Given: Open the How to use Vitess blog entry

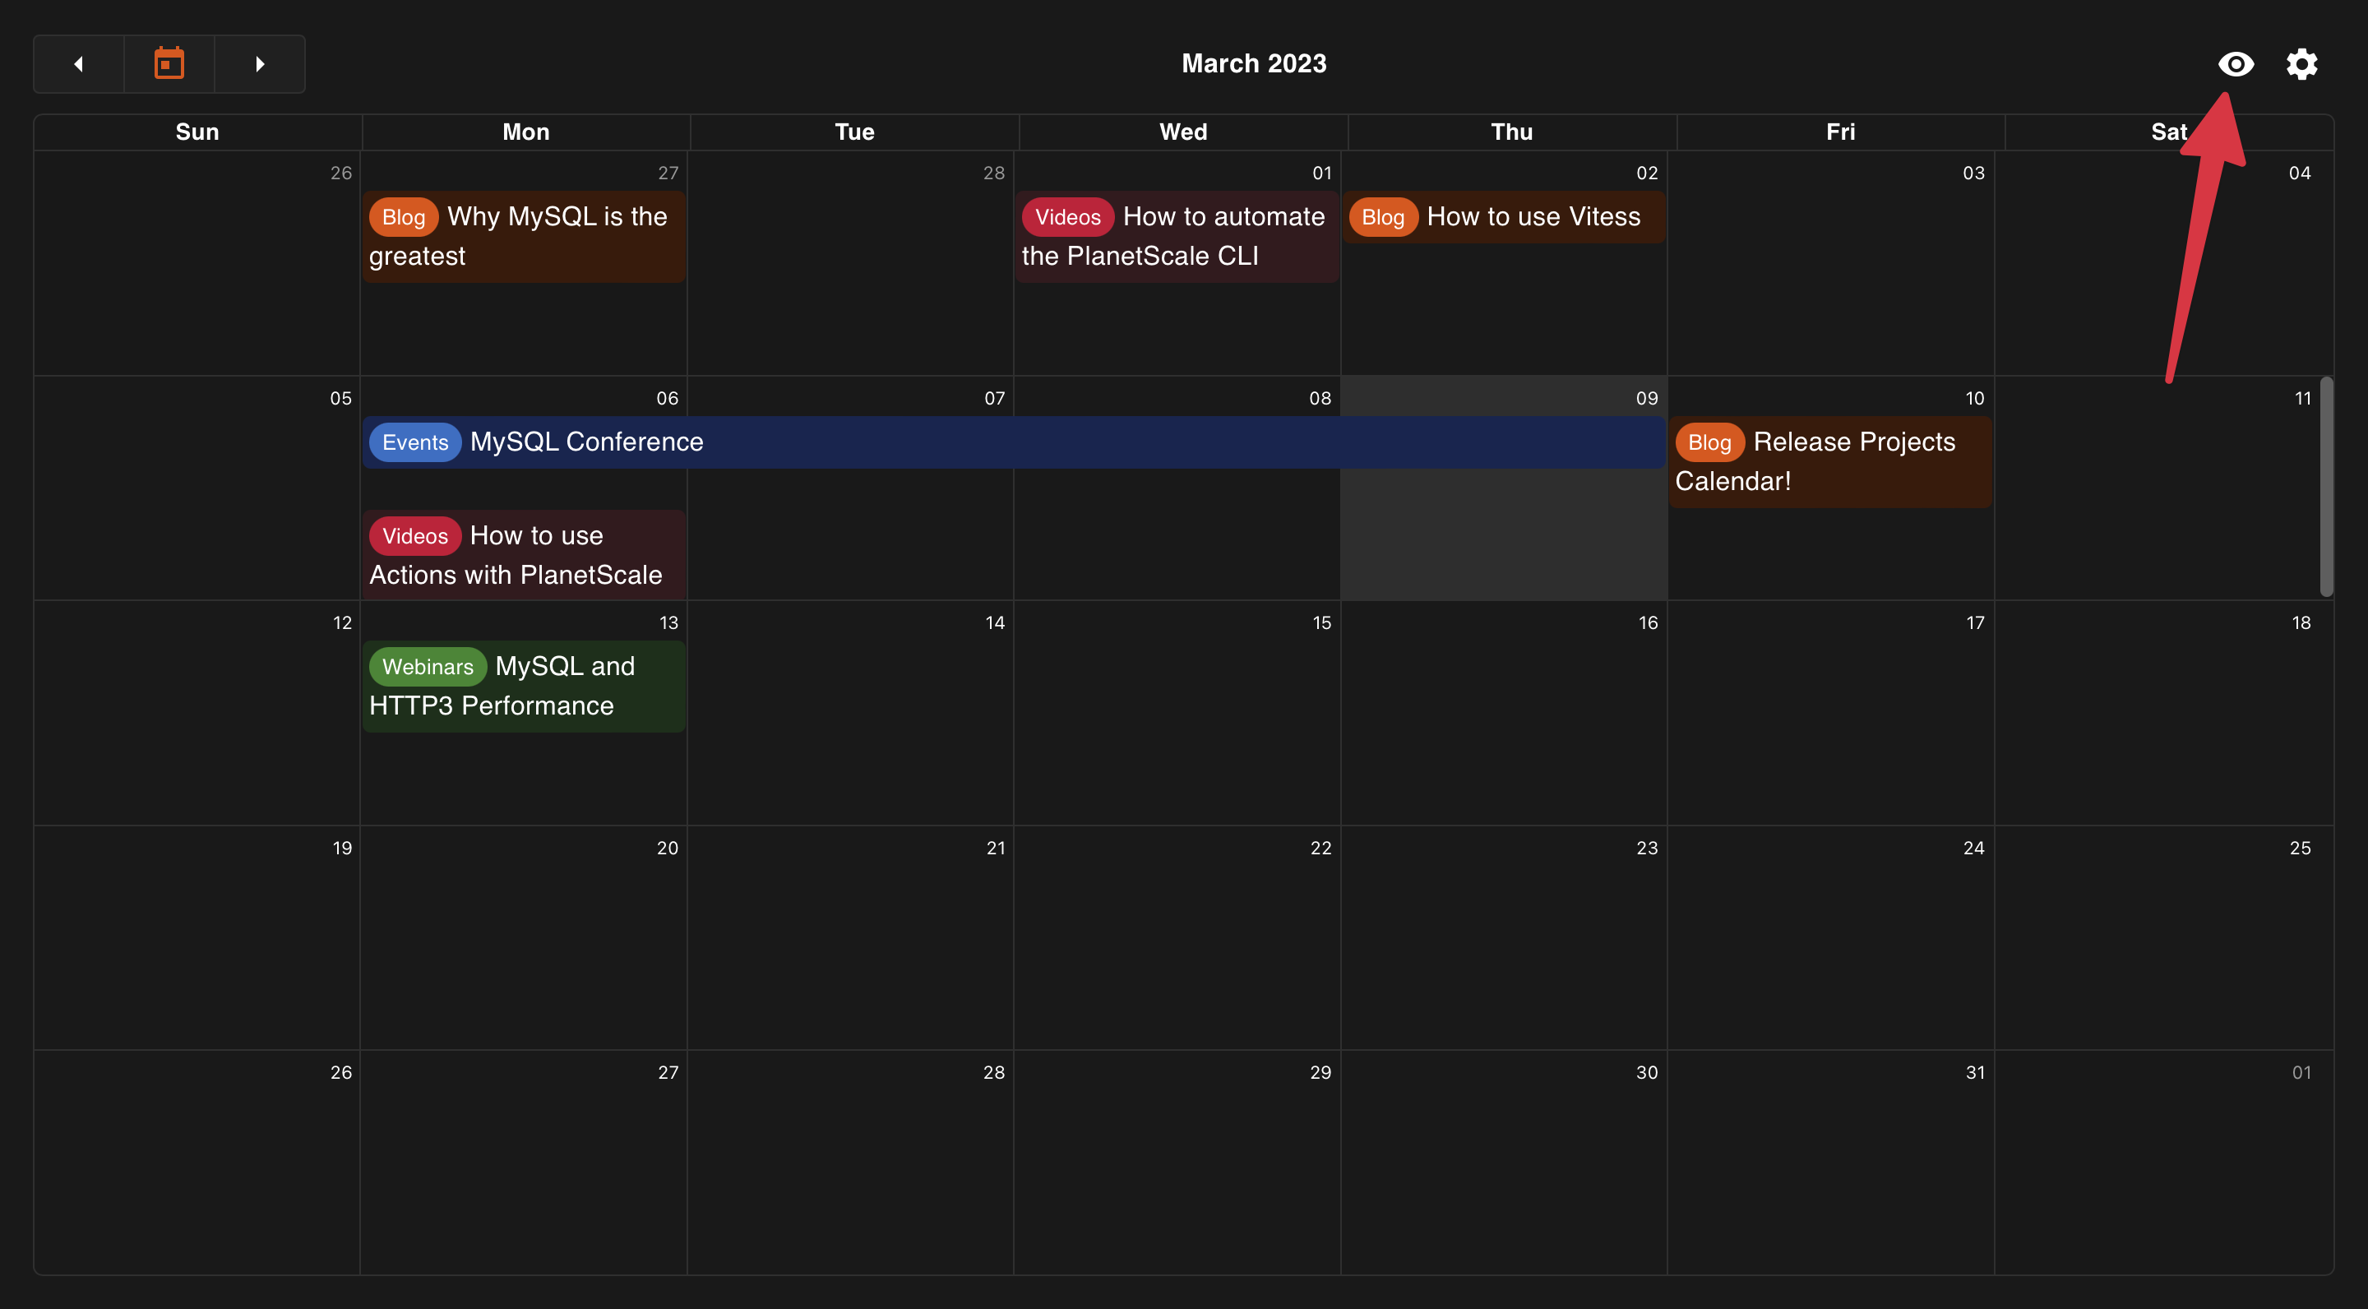Looking at the screenshot, I should tap(1533, 217).
